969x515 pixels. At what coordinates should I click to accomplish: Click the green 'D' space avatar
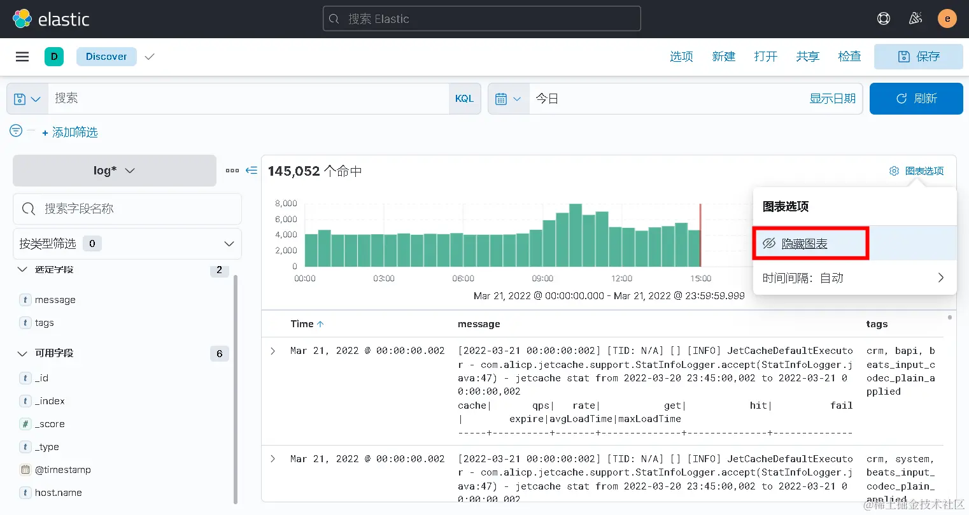[54, 57]
